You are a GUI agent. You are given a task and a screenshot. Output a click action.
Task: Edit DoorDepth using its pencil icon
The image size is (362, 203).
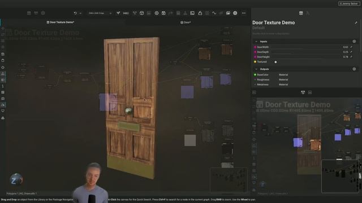coord(351,52)
